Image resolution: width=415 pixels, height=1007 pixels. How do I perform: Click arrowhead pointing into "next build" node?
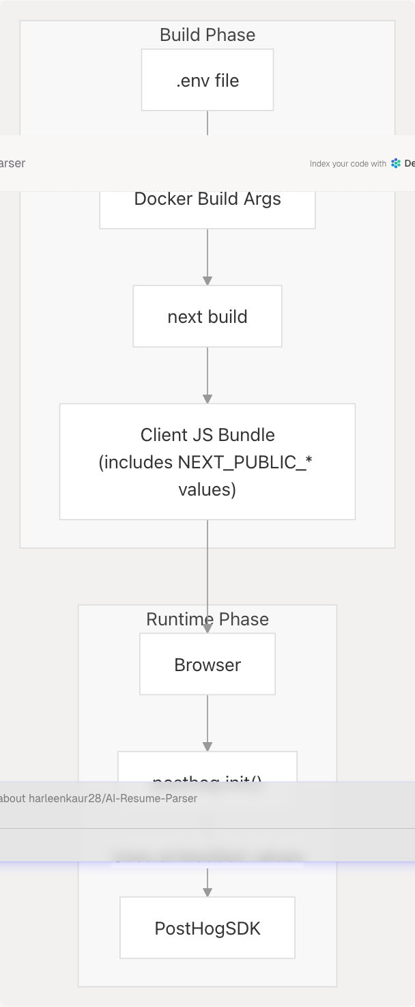click(207, 281)
